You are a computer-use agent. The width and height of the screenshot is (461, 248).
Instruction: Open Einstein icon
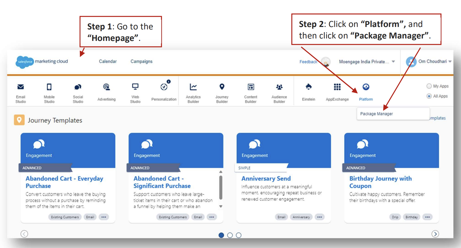pyautogui.click(x=309, y=87)
